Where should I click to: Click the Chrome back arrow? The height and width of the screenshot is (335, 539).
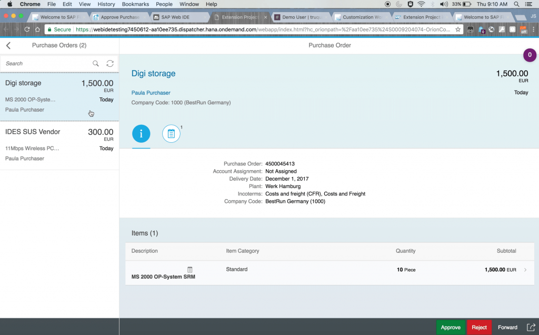coord(6,29)
